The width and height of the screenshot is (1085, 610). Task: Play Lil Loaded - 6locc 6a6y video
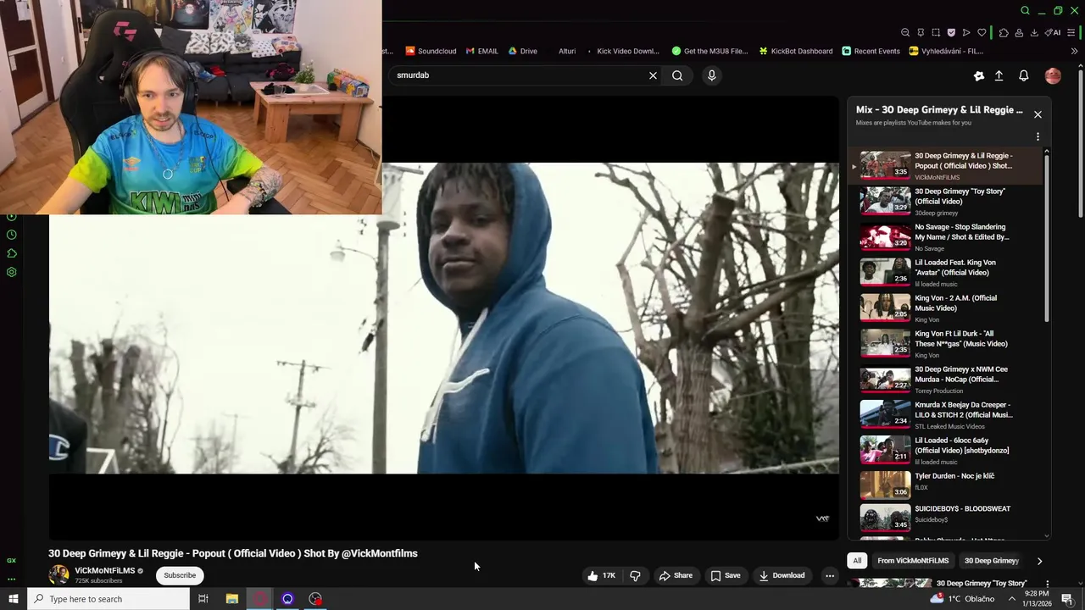click(945, 450)
